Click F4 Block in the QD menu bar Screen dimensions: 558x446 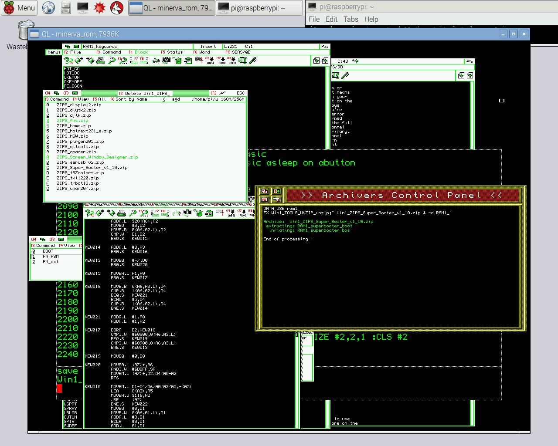(x=139, y=52)
